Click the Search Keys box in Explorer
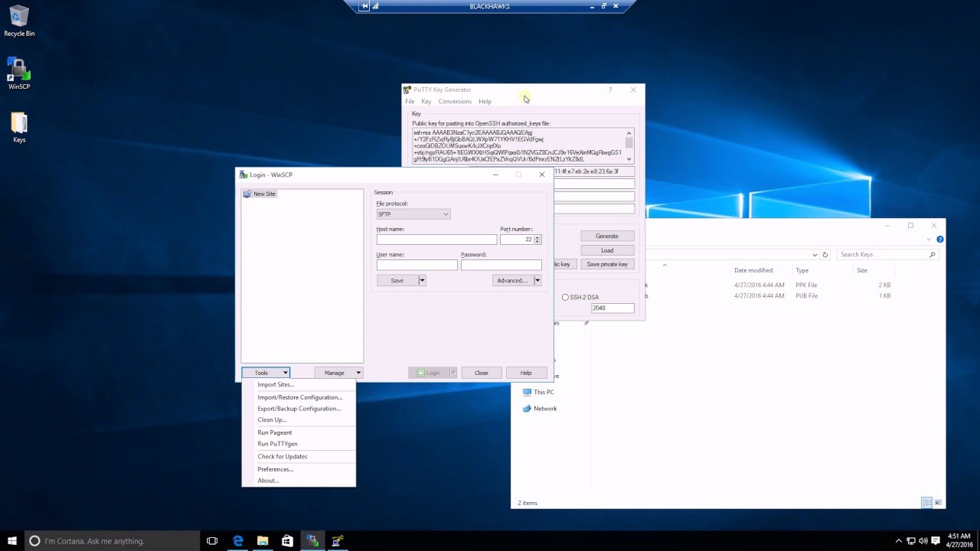The width and height of the screenshot is (980, 551). [887, 254]
